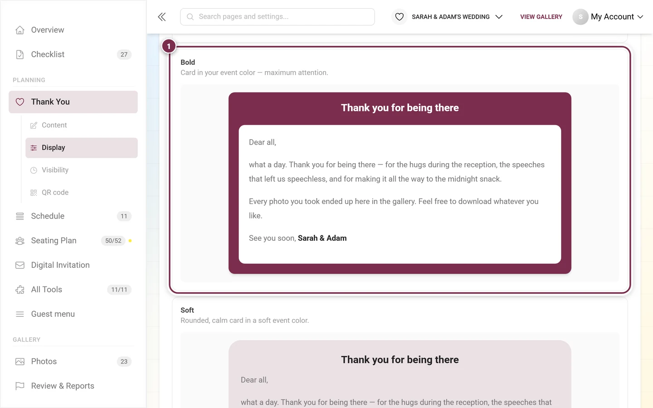
Task: Click the Visibility clock icon
Action: coord(34,170)
